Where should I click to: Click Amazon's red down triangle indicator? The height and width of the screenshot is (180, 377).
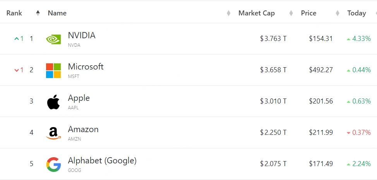point(348,133)
